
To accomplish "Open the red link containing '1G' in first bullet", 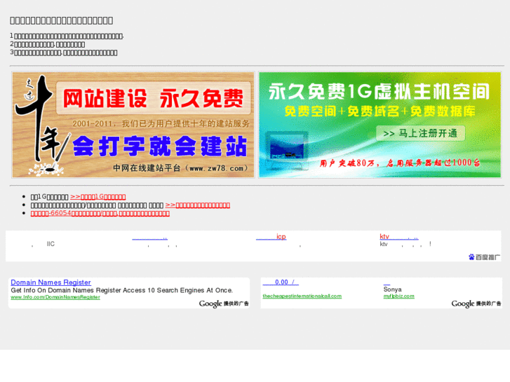I will [98, 197].
